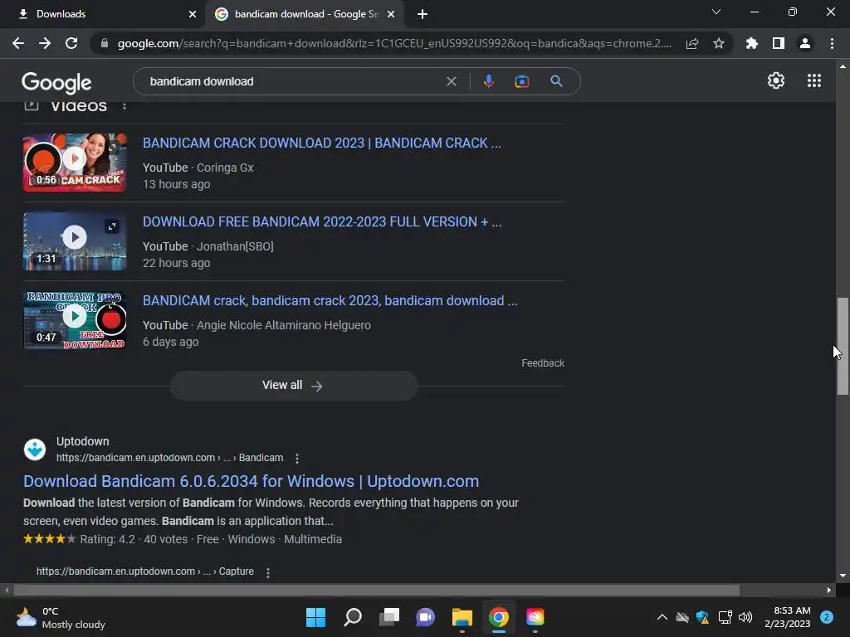The height and width of the screenshot is (637, 850).
Task: Open volume control in system tray
Action: point(745,617)
